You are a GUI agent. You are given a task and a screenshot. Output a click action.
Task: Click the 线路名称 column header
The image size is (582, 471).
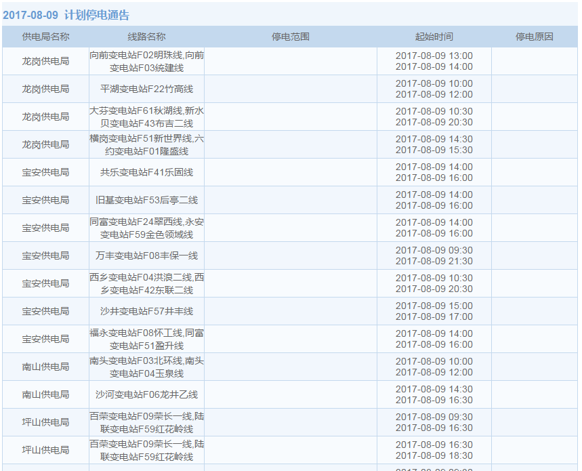[x=146, y=37]
